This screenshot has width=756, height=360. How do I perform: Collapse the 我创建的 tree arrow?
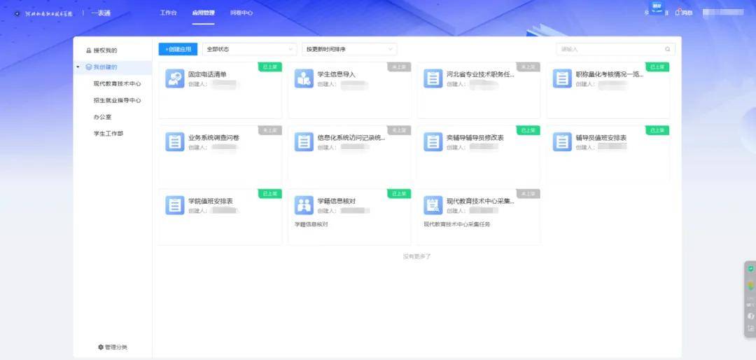(78, 67)
